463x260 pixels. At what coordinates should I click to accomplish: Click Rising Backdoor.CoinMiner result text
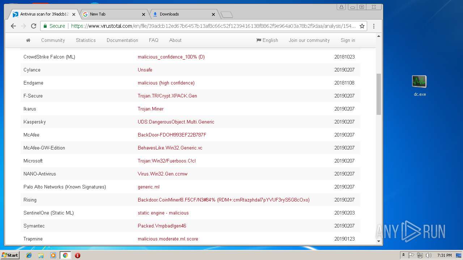click(224, 200)
